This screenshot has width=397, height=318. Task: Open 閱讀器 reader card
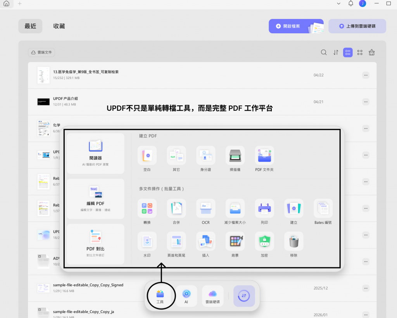tap(95, 153)
